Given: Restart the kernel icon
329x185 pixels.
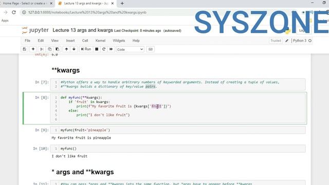Looking at the screenshot, I should [104, 49].
